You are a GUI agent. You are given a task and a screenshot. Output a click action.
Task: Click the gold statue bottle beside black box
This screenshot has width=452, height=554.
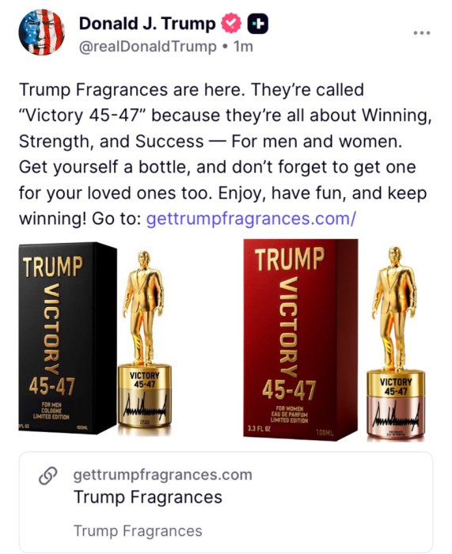click(x=144, y=342)
